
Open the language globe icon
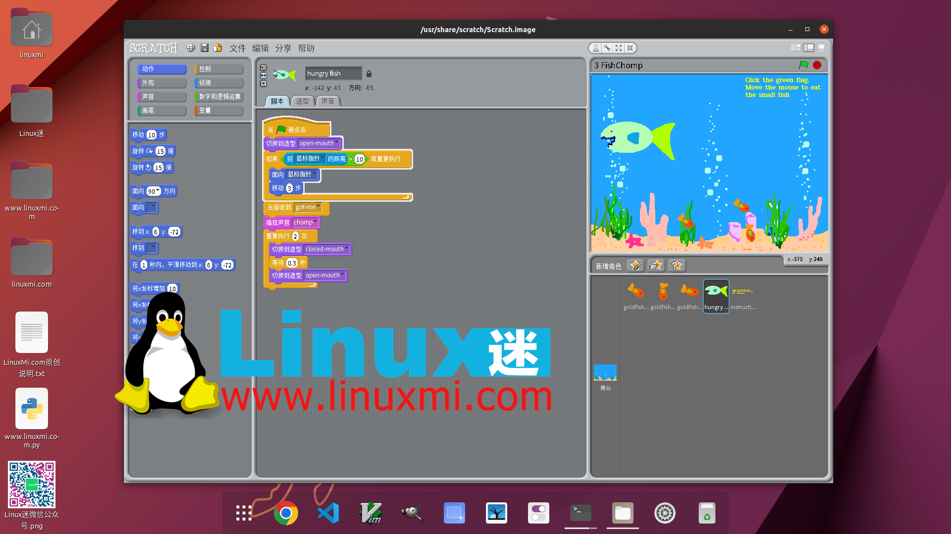coord(191,48)
